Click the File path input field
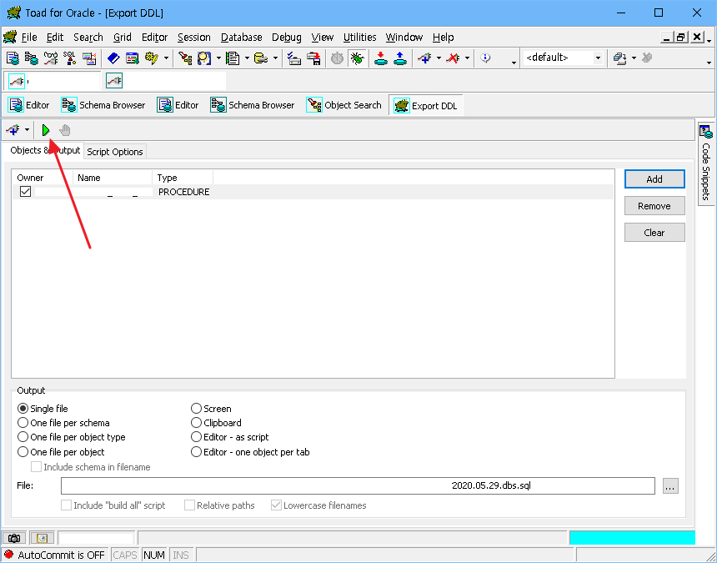 358,485
